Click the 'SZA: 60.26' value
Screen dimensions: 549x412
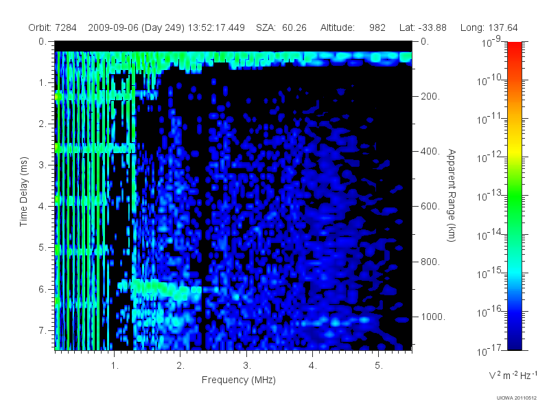pyautogui.click(x=281, y=27)
